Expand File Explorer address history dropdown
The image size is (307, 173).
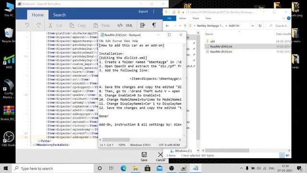point(253,25)
